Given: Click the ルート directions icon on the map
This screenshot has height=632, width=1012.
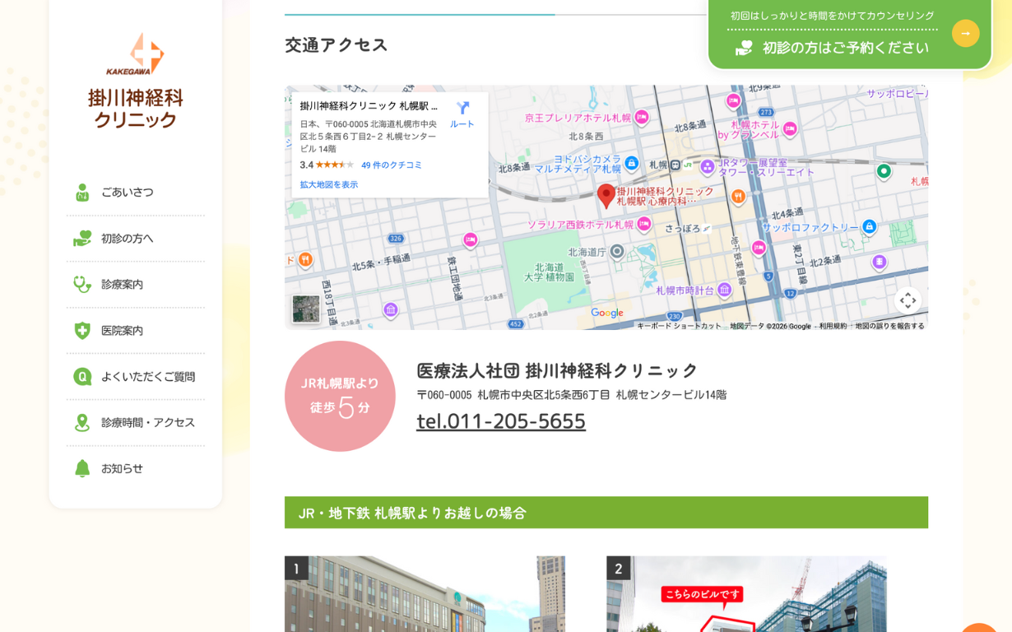Looking at the screenshot, I should tap(462, 109).
